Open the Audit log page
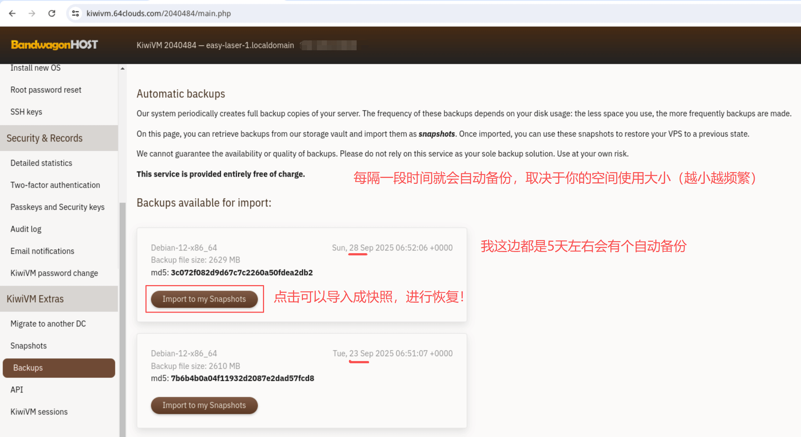 [x=26, y=229]
